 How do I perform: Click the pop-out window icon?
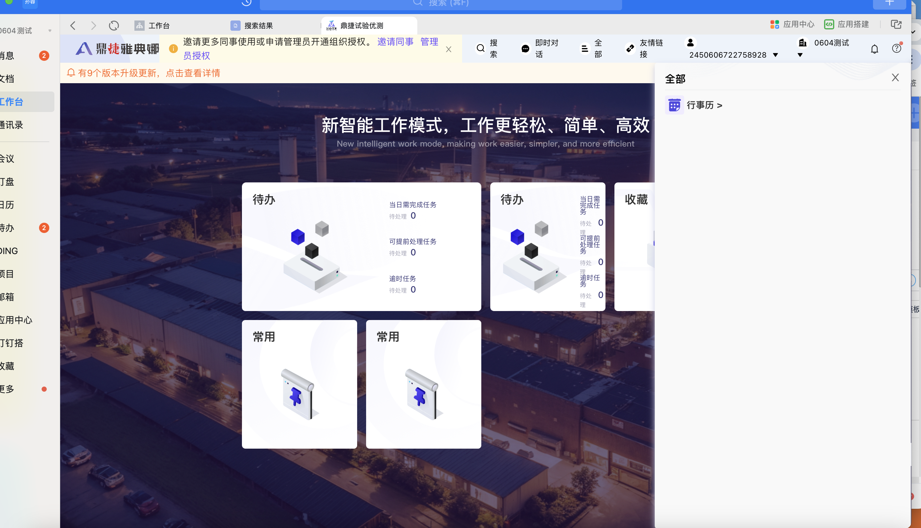tap(896, 24)
